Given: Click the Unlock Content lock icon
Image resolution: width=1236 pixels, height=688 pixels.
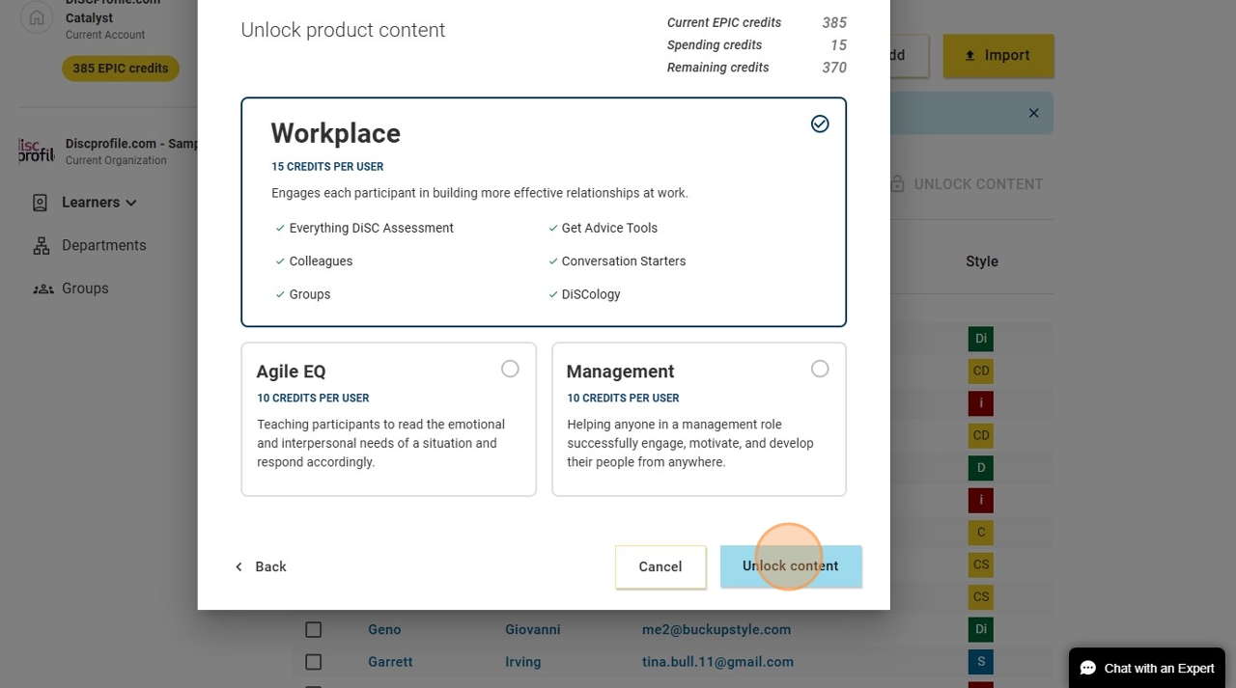Looking at the screenshot, I should [897, 183].
